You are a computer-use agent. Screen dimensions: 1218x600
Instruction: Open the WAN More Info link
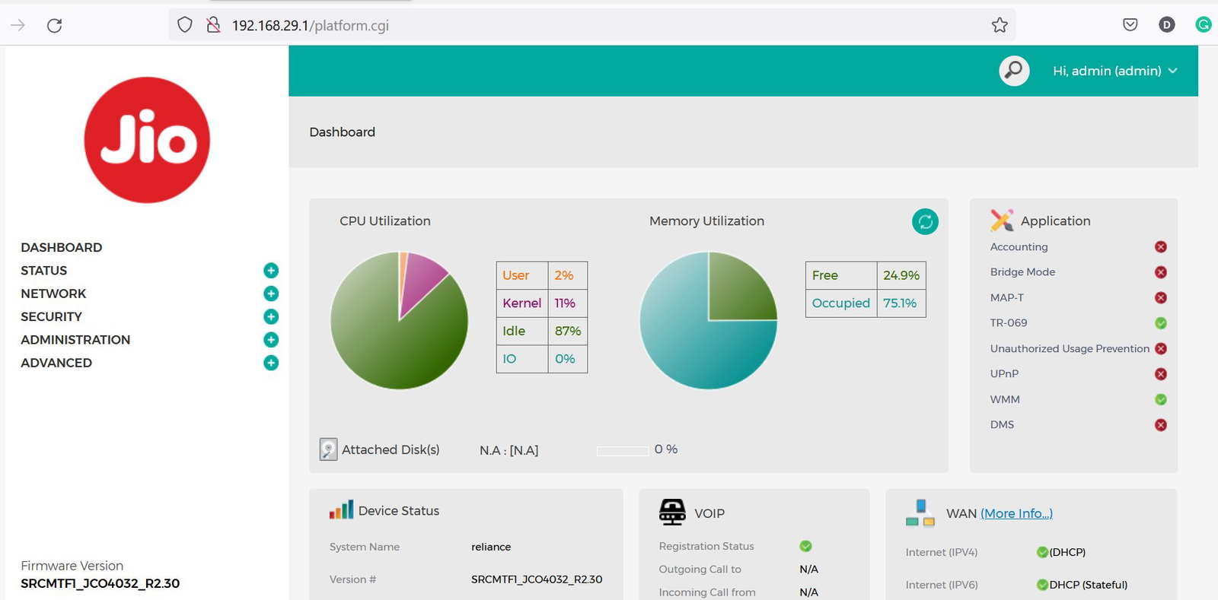pyautogui.click(x=1016, y=513)
